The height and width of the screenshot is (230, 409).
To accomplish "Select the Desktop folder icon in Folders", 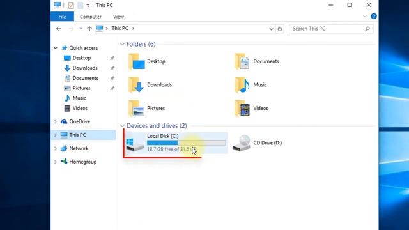I will (136, 61).
